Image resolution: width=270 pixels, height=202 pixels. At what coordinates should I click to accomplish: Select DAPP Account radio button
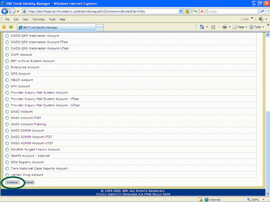click(7, 55)
